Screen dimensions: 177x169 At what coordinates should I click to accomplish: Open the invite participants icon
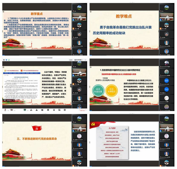pyautogui.click(x=31, y=110)
